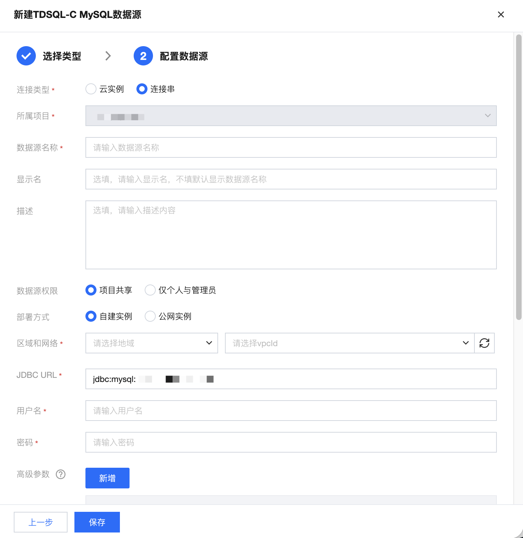Go to the 选择类型 step
Image resolution: width=523 pixels, height=538 pixels.
[x=62, y=56]
